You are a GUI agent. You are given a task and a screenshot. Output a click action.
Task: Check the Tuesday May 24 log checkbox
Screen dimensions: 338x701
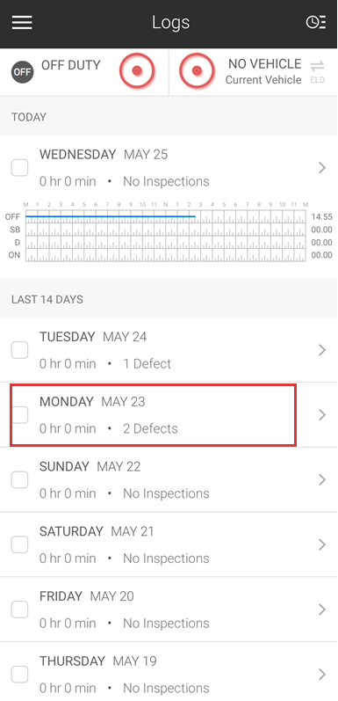click(x=19, y=350)
